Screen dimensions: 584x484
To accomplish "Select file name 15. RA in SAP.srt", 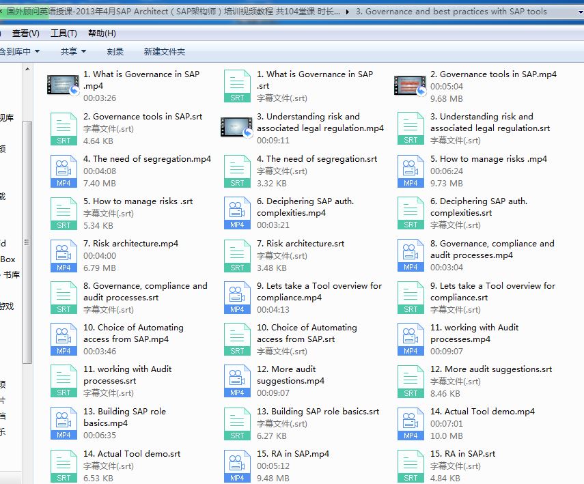I will coord(462,454).
